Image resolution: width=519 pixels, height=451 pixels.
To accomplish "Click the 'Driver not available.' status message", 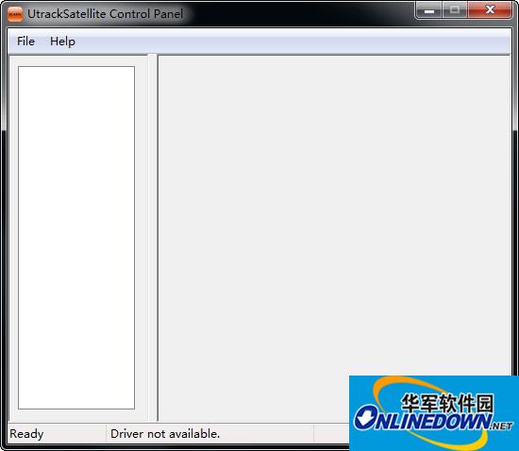I will coord(165,434).
